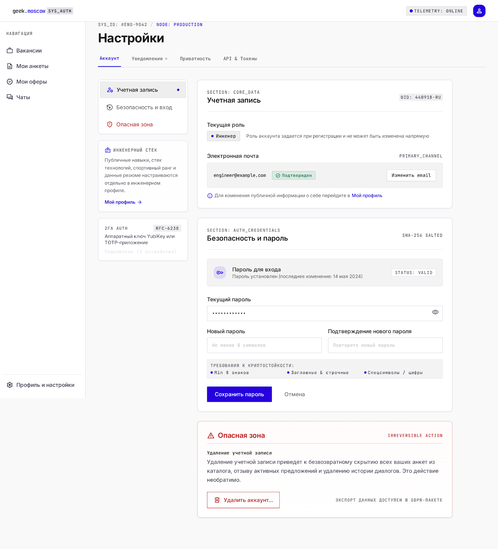Show the current password with the eye icon
Screen dimensions: 498x549
coord(435,312)
